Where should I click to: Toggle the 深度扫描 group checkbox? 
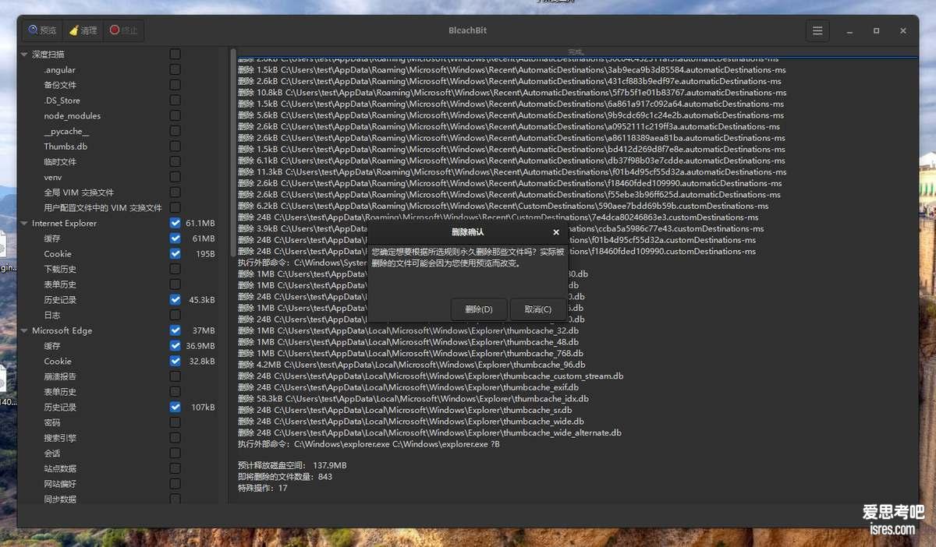pos(175,55)
